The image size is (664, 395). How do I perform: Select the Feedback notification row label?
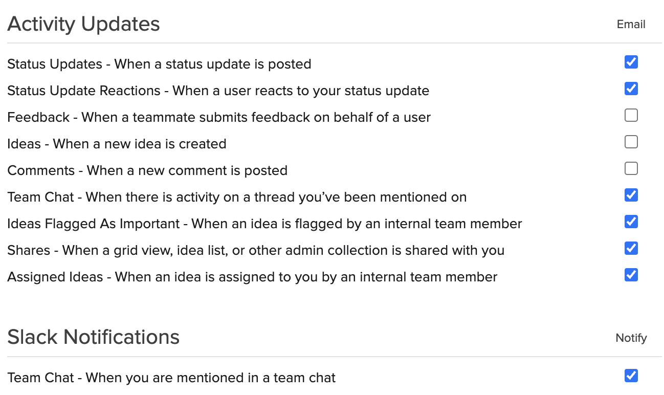click(219, 117)
